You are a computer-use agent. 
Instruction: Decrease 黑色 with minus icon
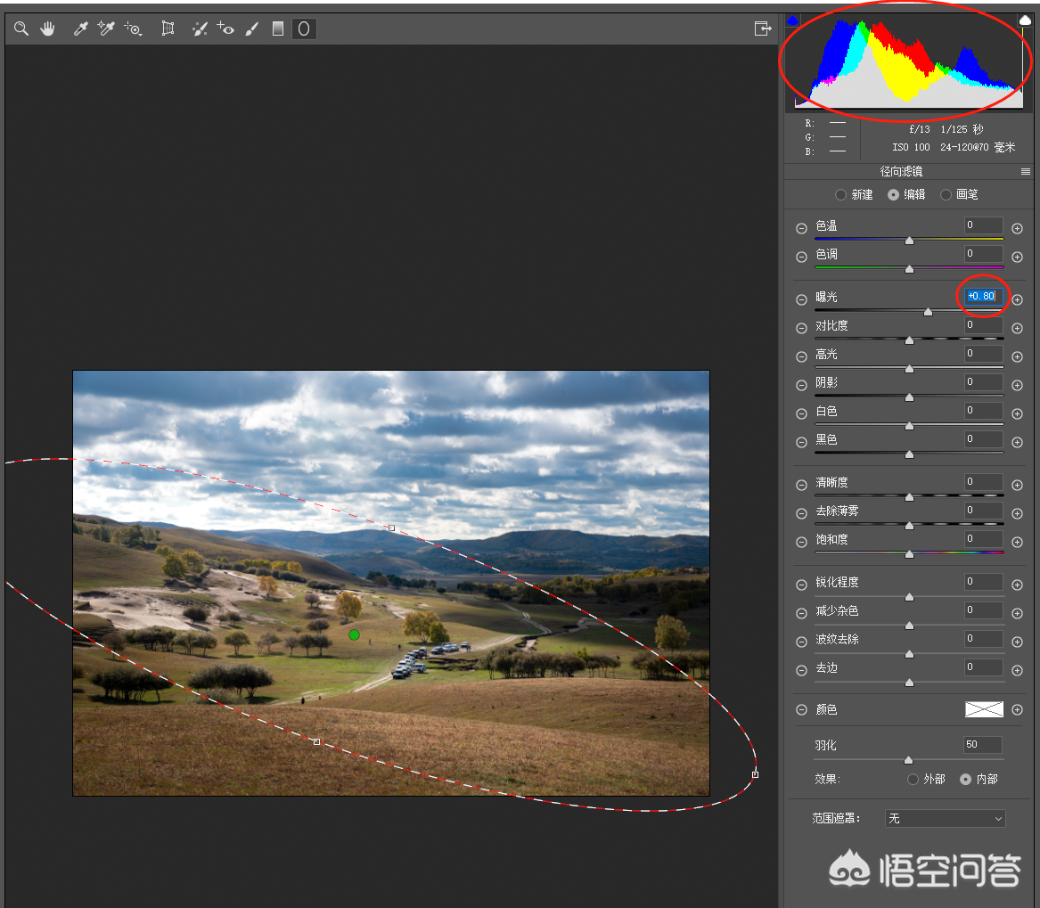tap(801, 442)
